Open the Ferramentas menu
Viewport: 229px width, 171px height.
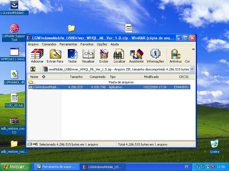68,44
